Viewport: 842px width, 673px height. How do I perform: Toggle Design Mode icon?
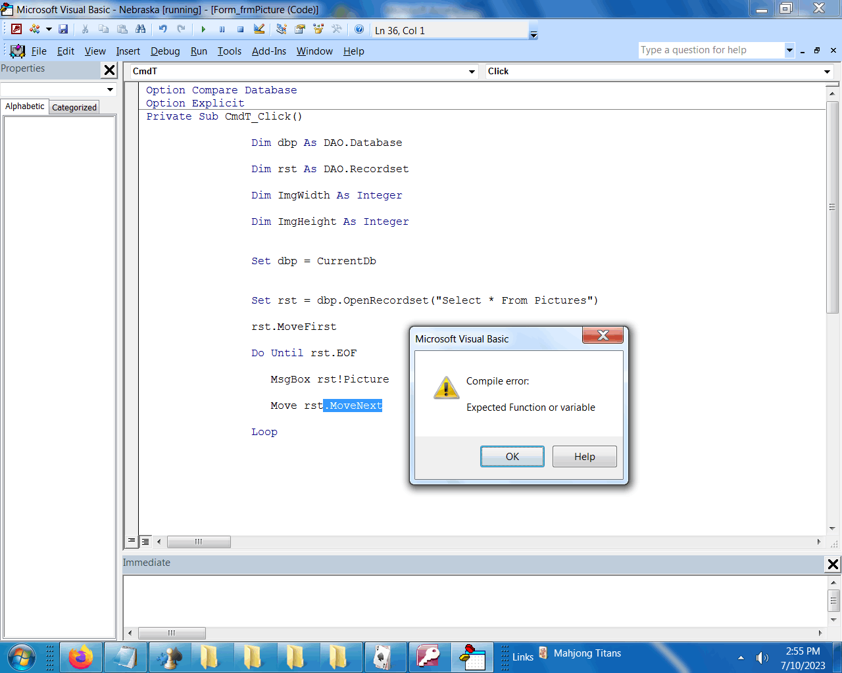[x=259, y=29]
